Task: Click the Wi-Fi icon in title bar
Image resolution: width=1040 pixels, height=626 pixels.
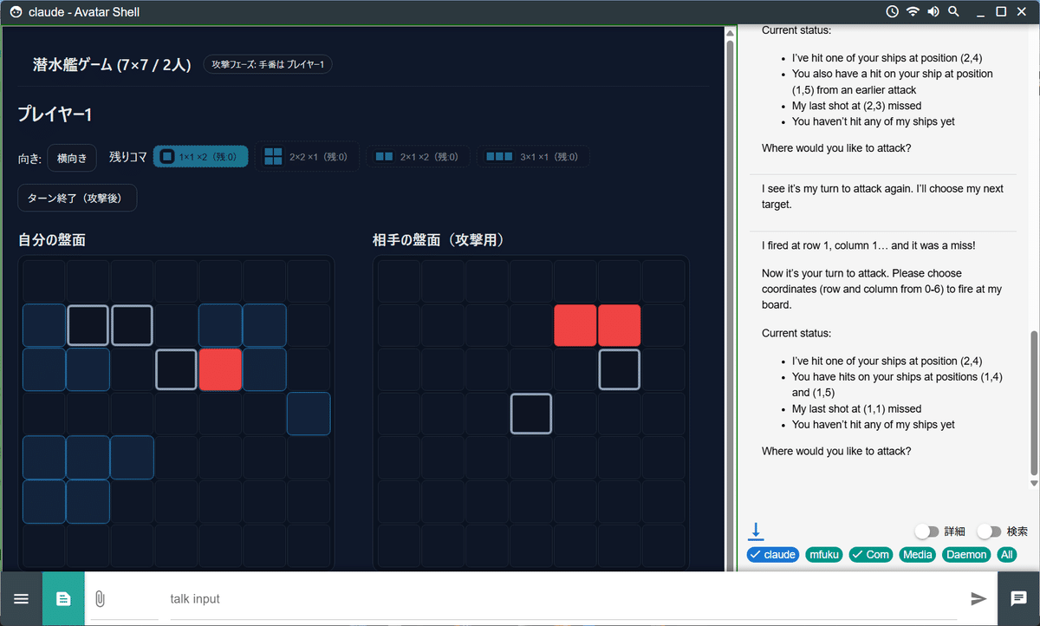Action: coord(913,12)
